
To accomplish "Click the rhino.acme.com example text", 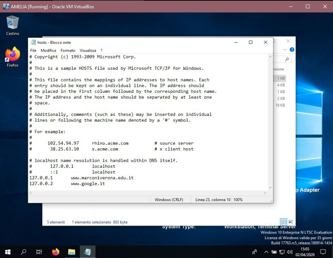I will 110,143.
